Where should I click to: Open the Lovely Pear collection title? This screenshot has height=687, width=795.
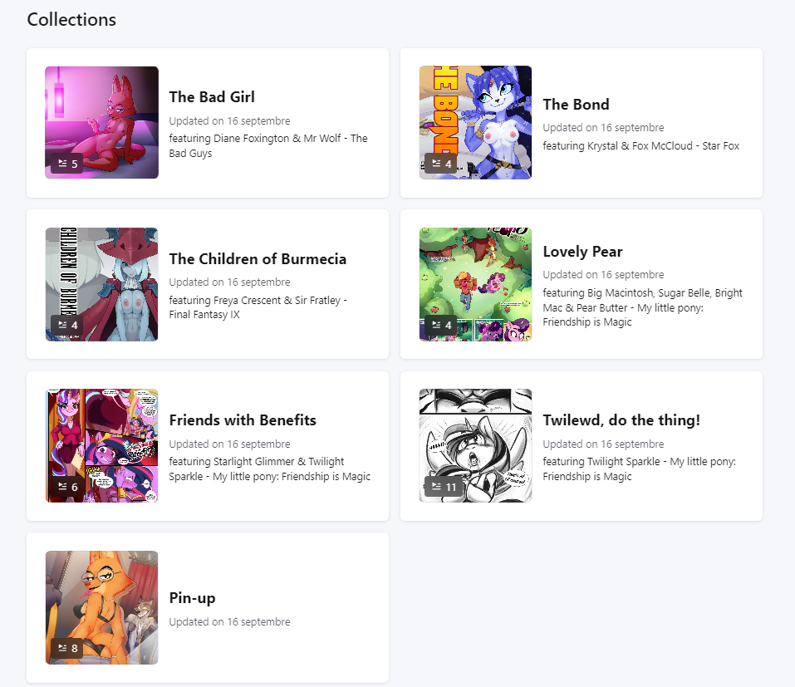tap(582, 252)
